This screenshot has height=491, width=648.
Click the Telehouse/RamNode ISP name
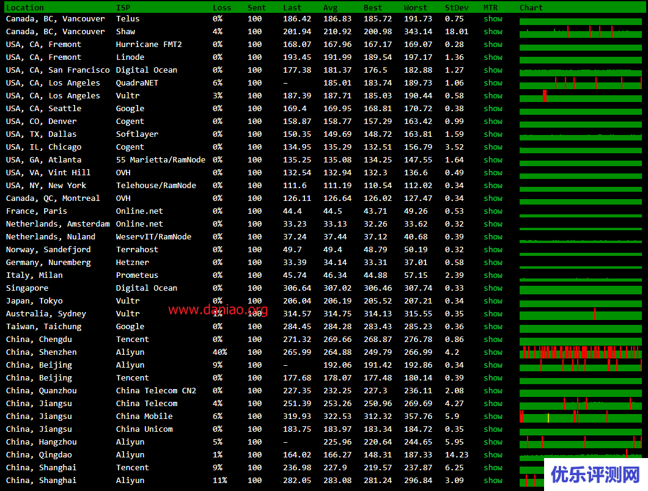coord(156,185)
